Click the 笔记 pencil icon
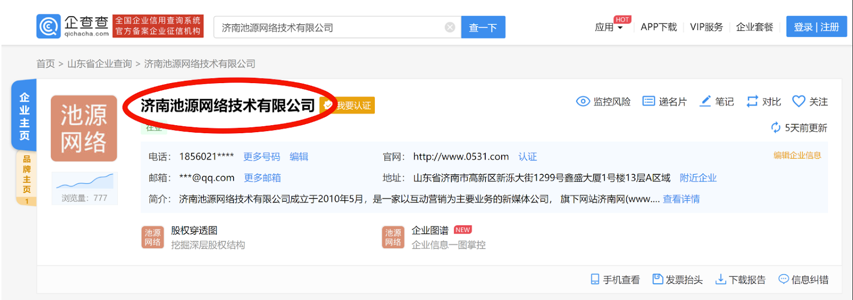Viewport: 853px width, 300px height. (705, 101)
